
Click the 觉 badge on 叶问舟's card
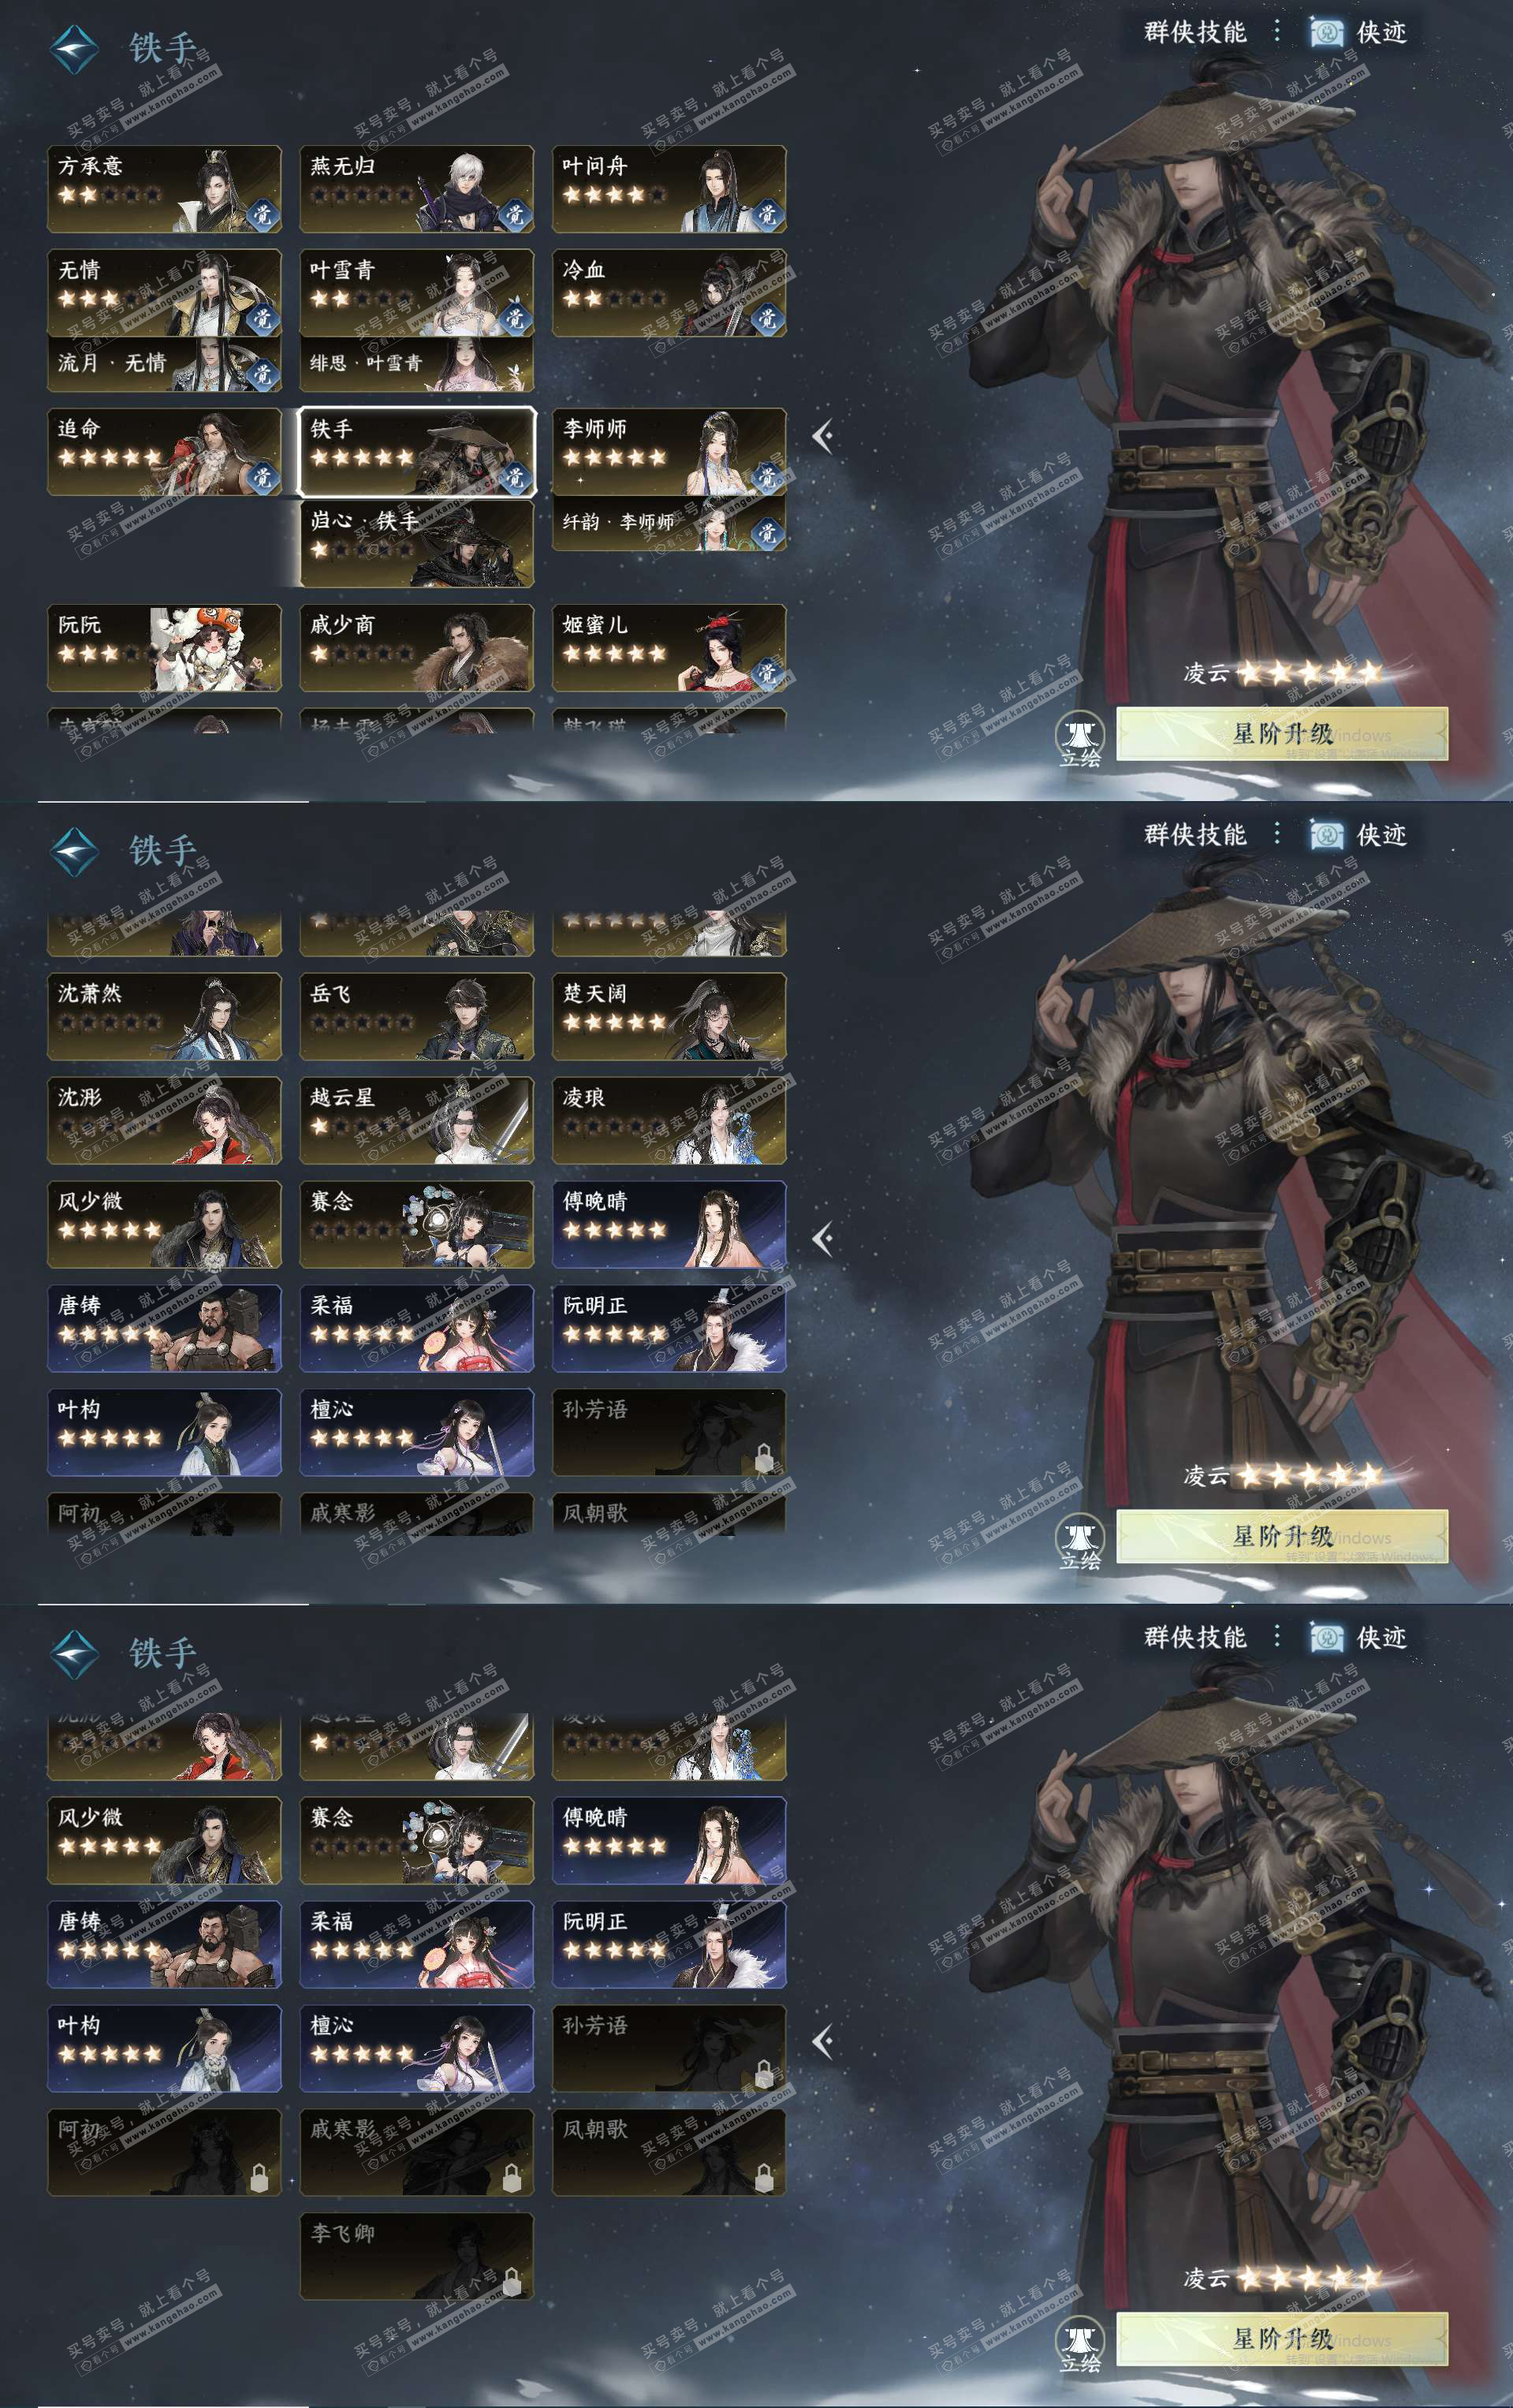[767, 213]
